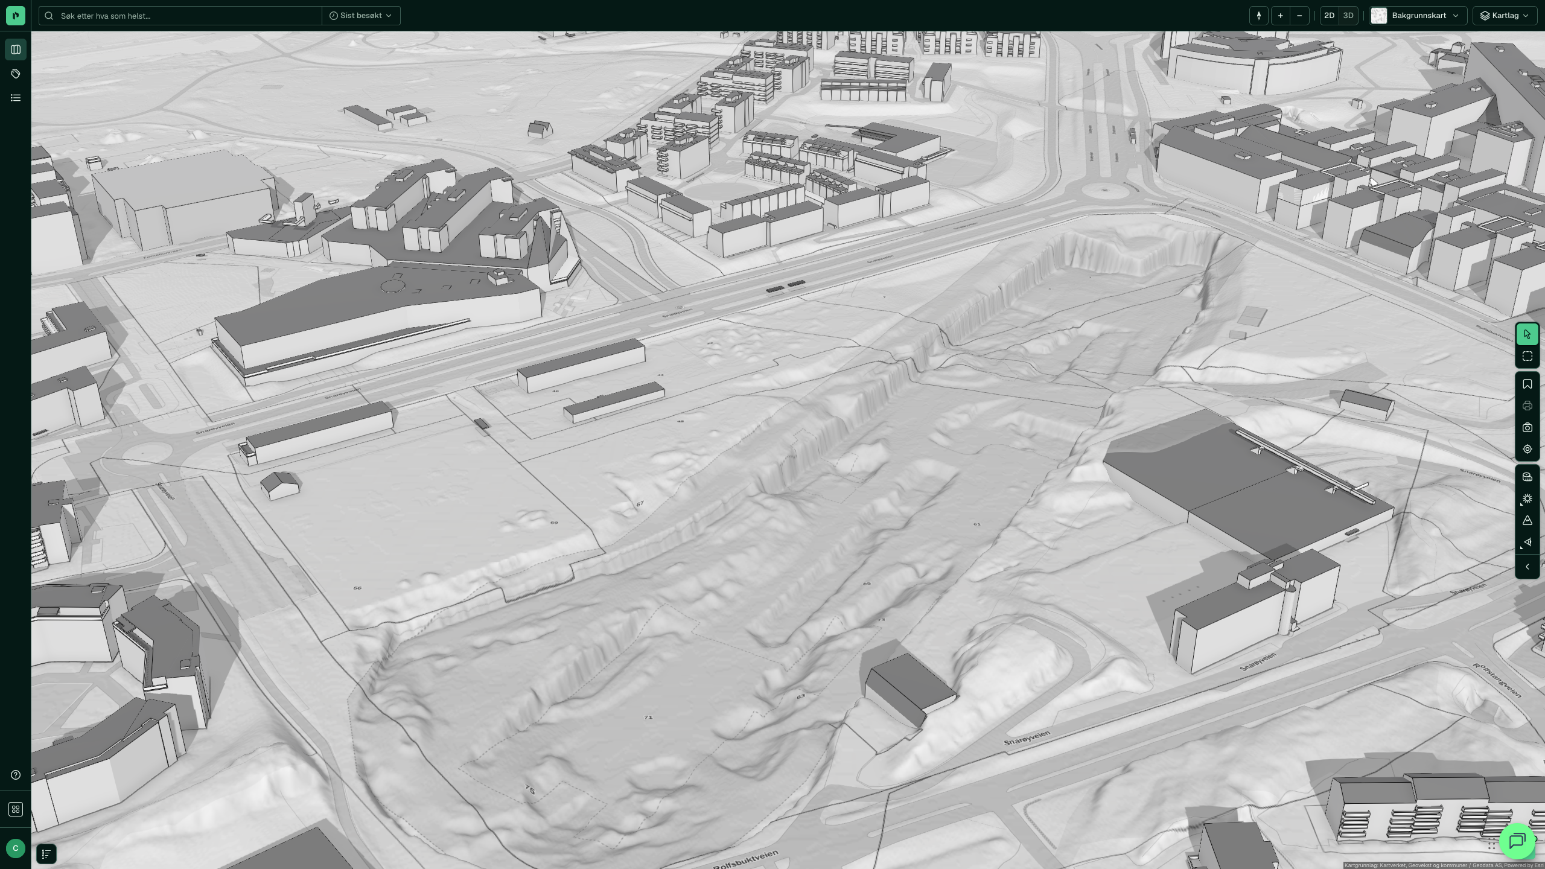Click the print icon in the toolbar
This screenshot has height=869, width=1545.
point(1527,406)
